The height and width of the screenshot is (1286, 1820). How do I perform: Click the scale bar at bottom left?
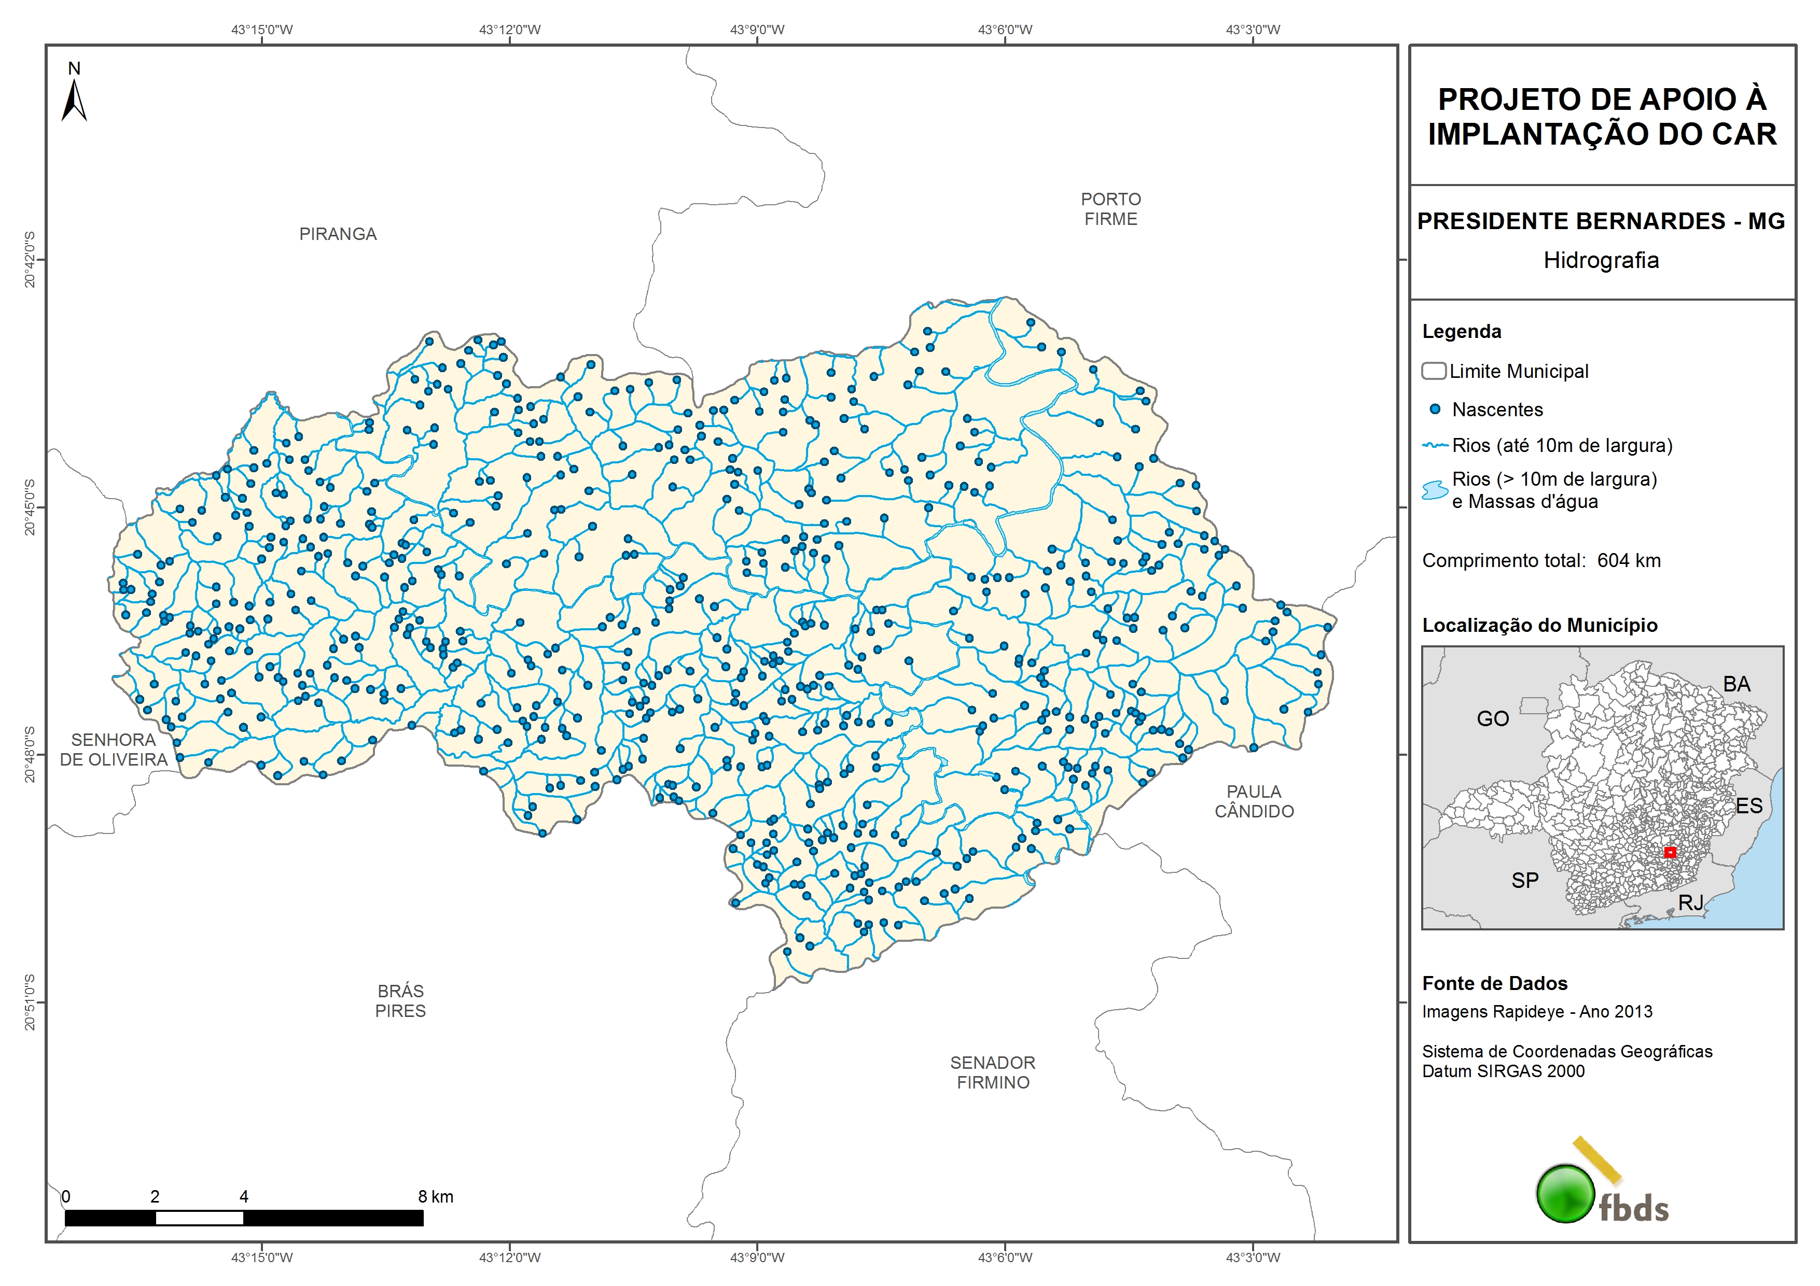point(243,1218)
